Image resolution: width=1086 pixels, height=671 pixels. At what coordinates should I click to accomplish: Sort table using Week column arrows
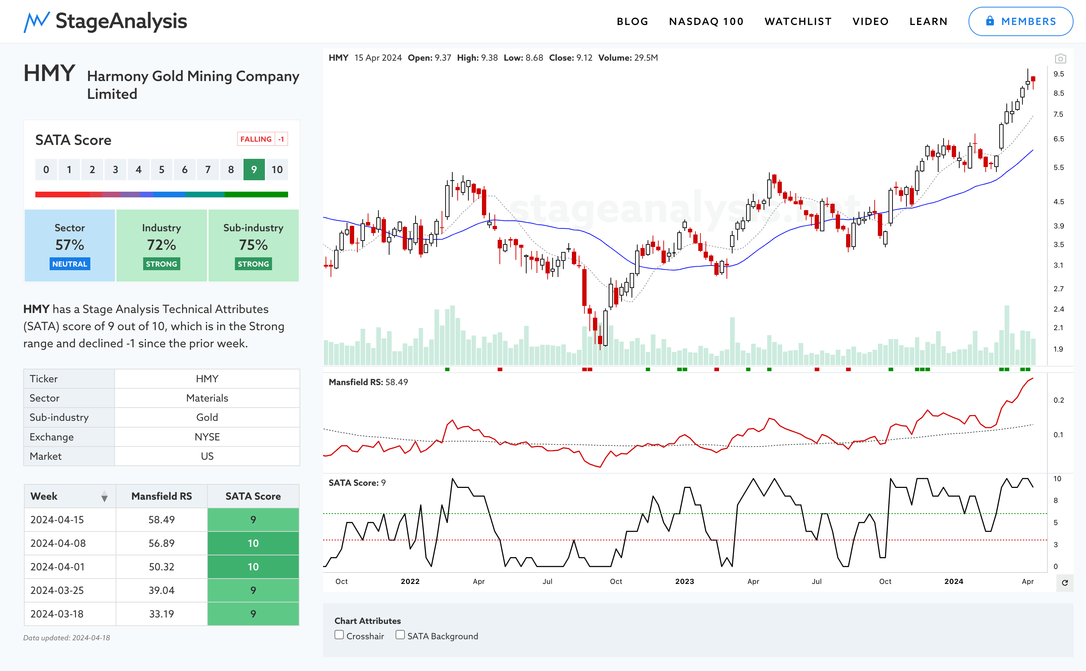click(x=104, y=496)
